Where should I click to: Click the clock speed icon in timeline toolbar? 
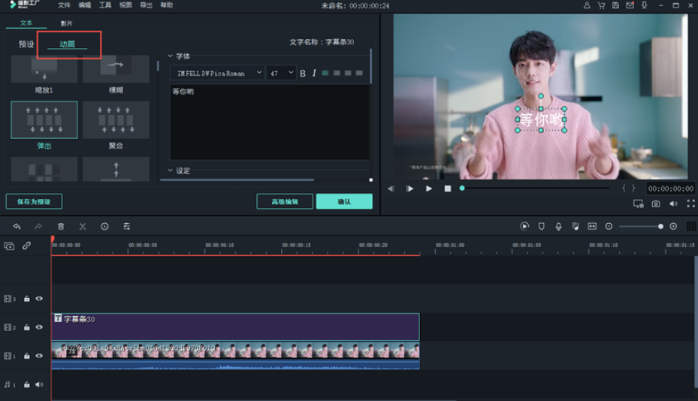tap(104, 226)
